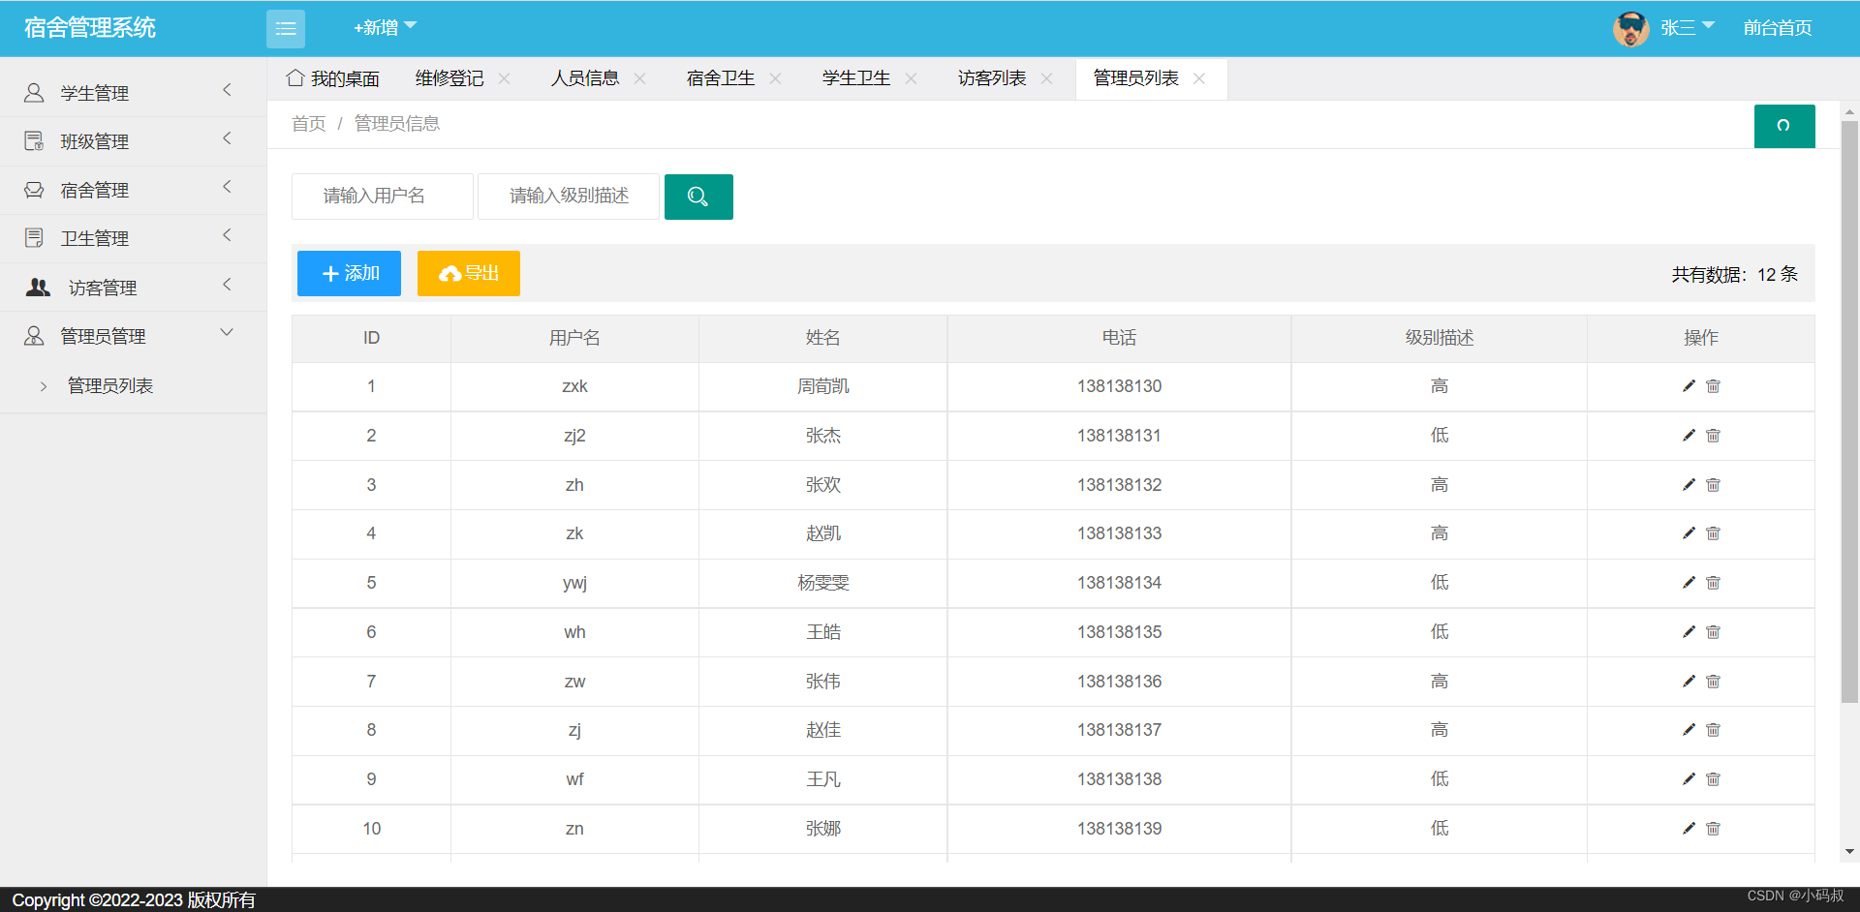Click phone cell 138138139
The image size is (1860, 912).
tap(1119, 829)
